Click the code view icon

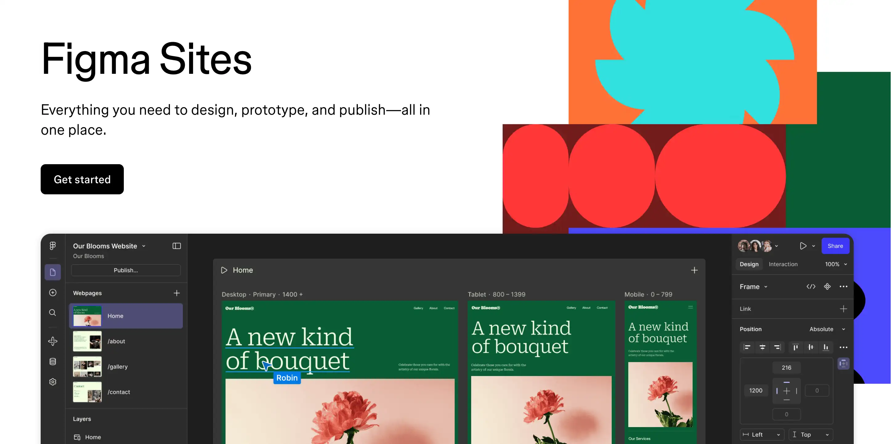coord(811,286)
